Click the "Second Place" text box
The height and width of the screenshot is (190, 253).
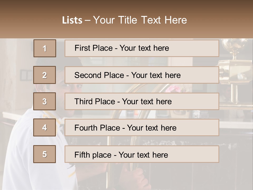coord(142,75)
